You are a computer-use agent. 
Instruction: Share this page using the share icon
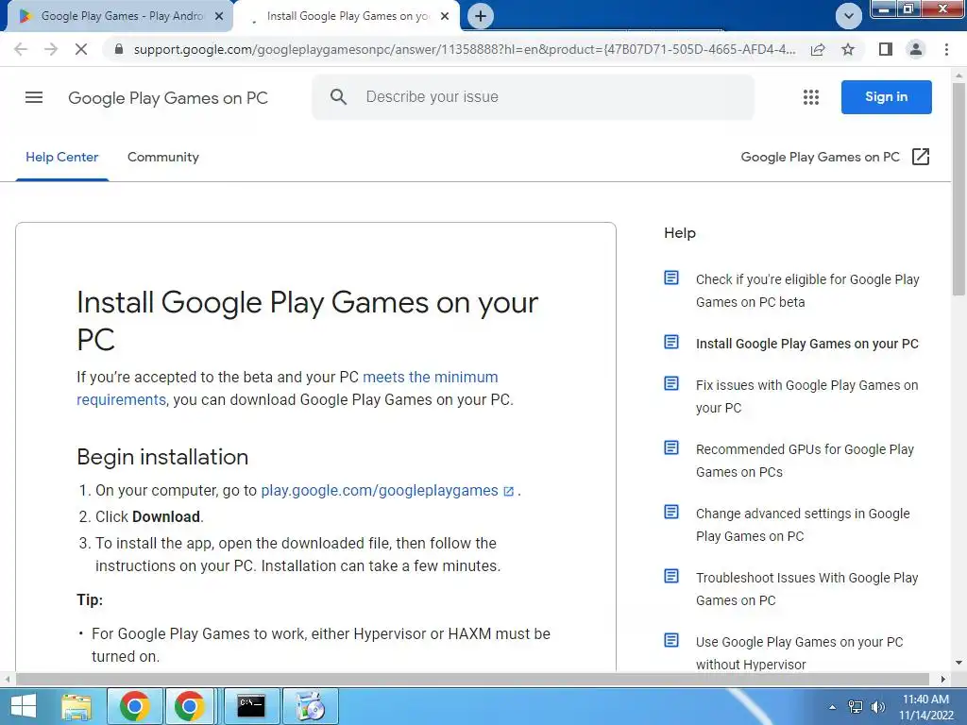point(818,49)
